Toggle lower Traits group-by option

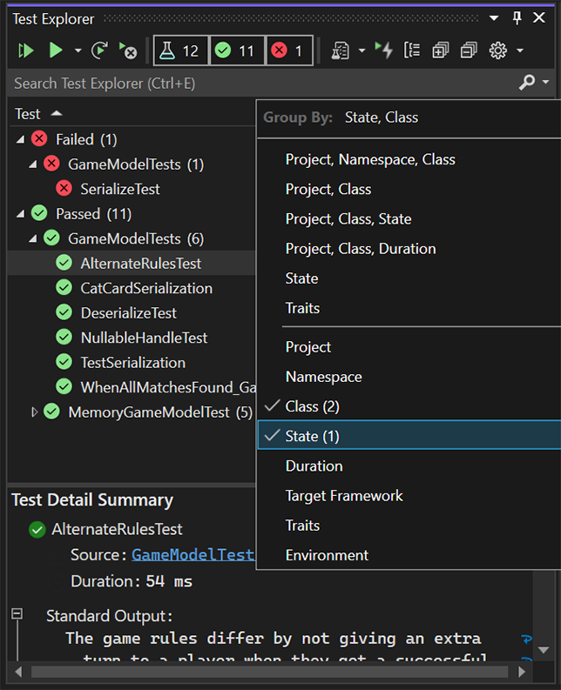[x=302, y=526]
